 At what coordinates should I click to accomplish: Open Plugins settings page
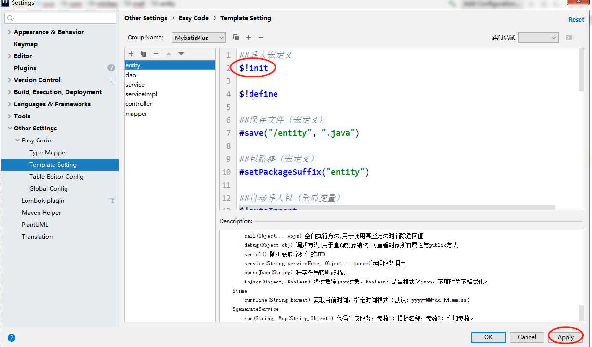pyautogui.click(x=25, y=68)
